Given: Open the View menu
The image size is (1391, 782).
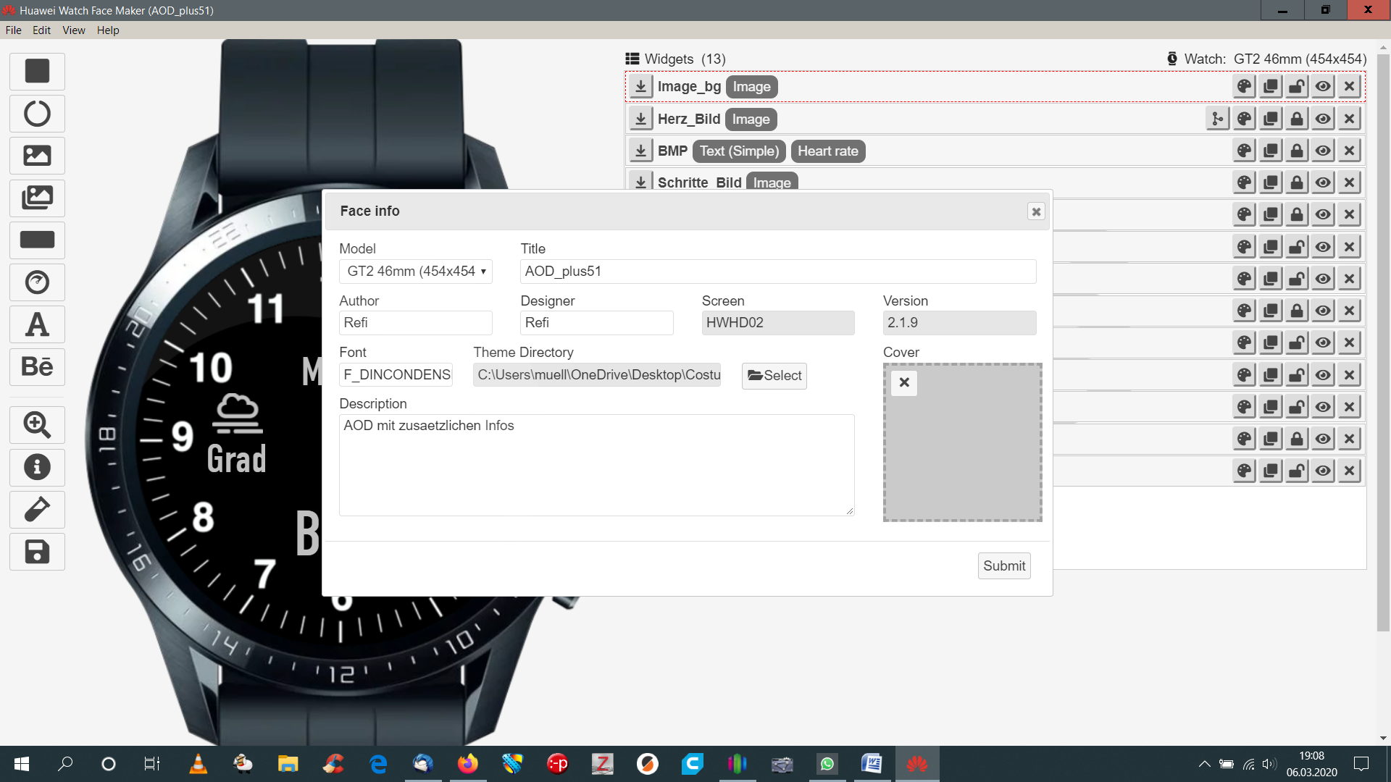Looking at the screenshot, I should click(74, 30).
